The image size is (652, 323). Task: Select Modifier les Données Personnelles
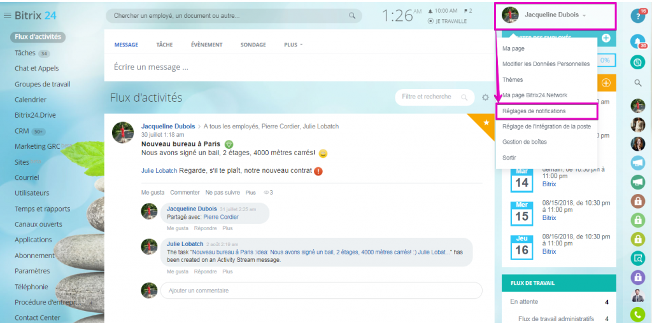click(546, 64)
